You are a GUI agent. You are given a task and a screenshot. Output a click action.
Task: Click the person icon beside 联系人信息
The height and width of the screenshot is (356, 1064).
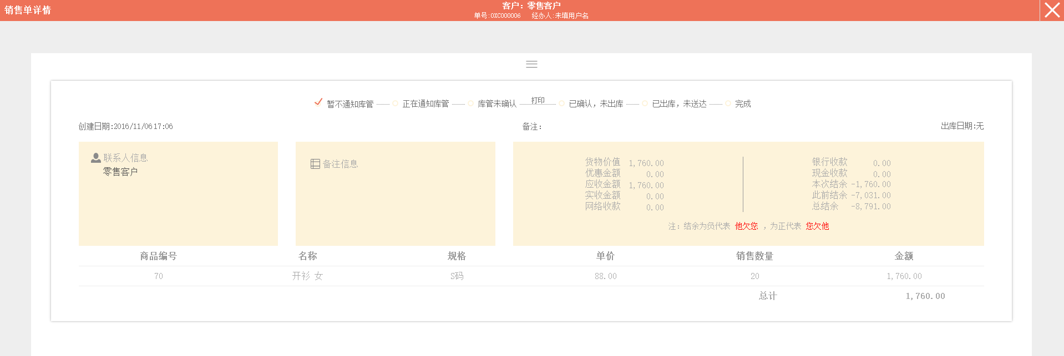[x=95, y=158]
